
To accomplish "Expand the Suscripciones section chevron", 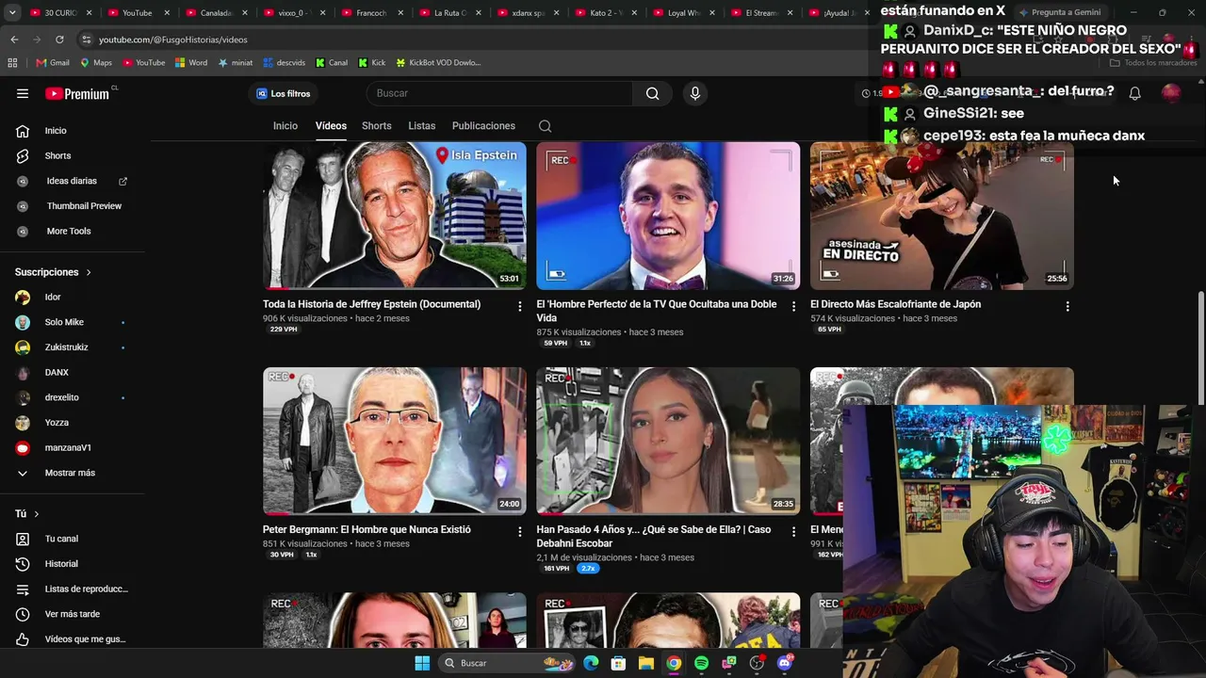I will click(x=89, y=272).
